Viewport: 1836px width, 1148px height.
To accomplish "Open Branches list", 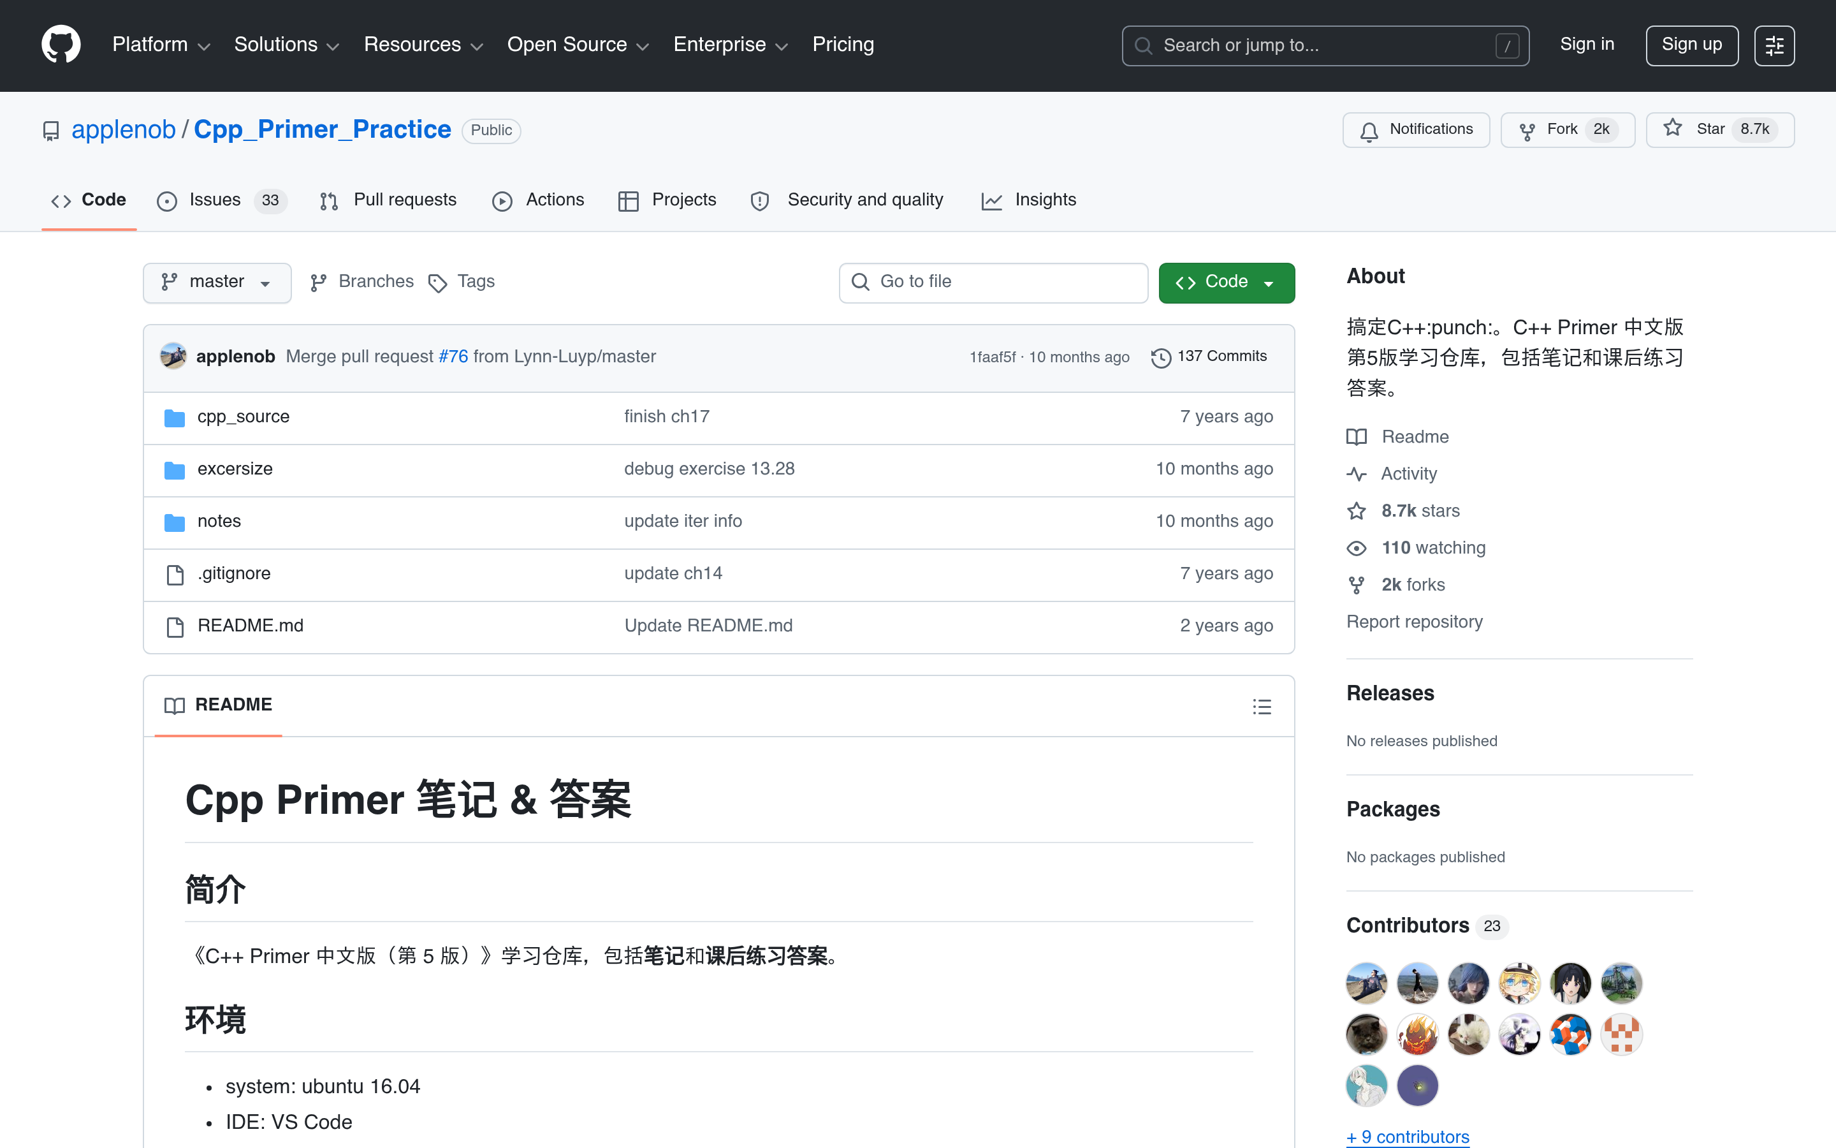I will [363, 282].
